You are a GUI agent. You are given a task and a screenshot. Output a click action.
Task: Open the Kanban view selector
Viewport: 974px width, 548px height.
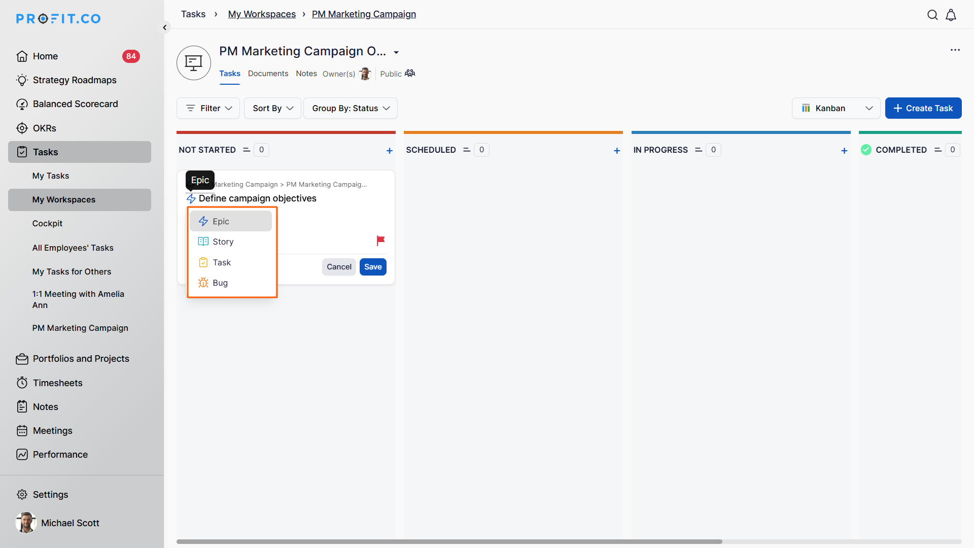836,108
